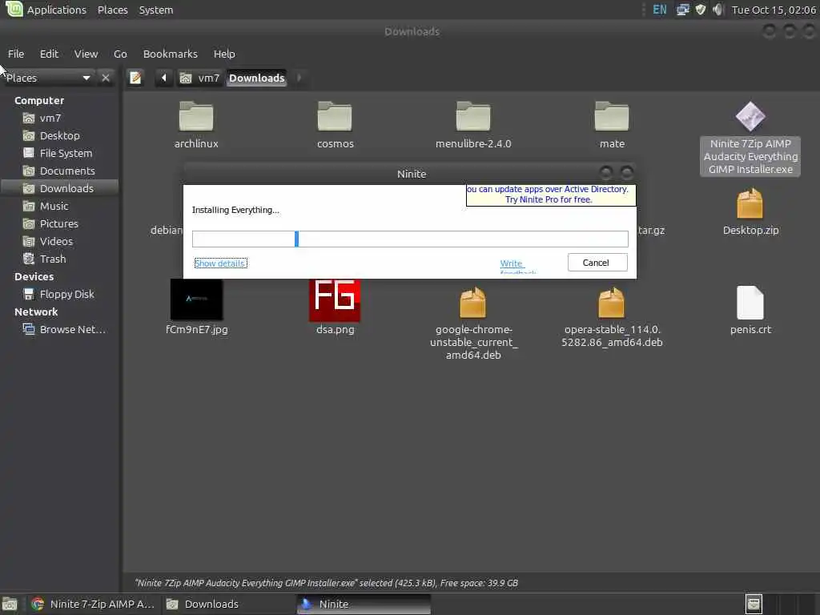
Task: Click the back arrow in path bar
Action: pos(163,78)
